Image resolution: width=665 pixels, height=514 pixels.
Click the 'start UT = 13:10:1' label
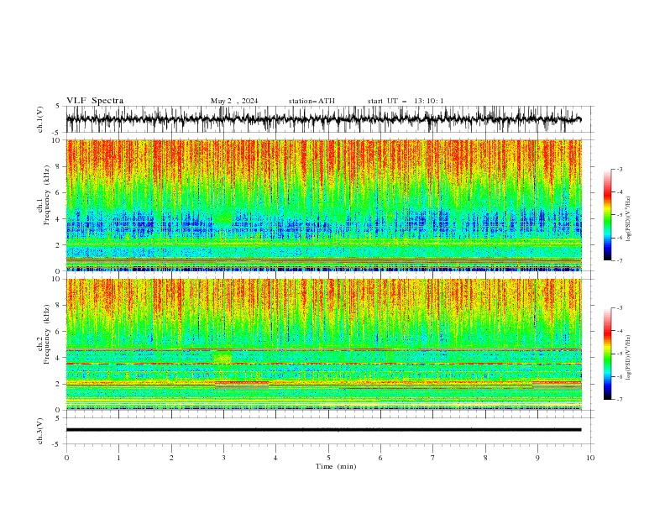coord(406,101)
